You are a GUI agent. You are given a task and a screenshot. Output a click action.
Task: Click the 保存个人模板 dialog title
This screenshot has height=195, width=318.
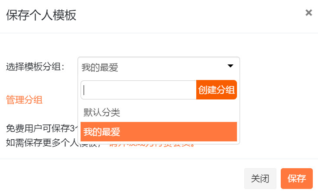(x=41, y=15)
